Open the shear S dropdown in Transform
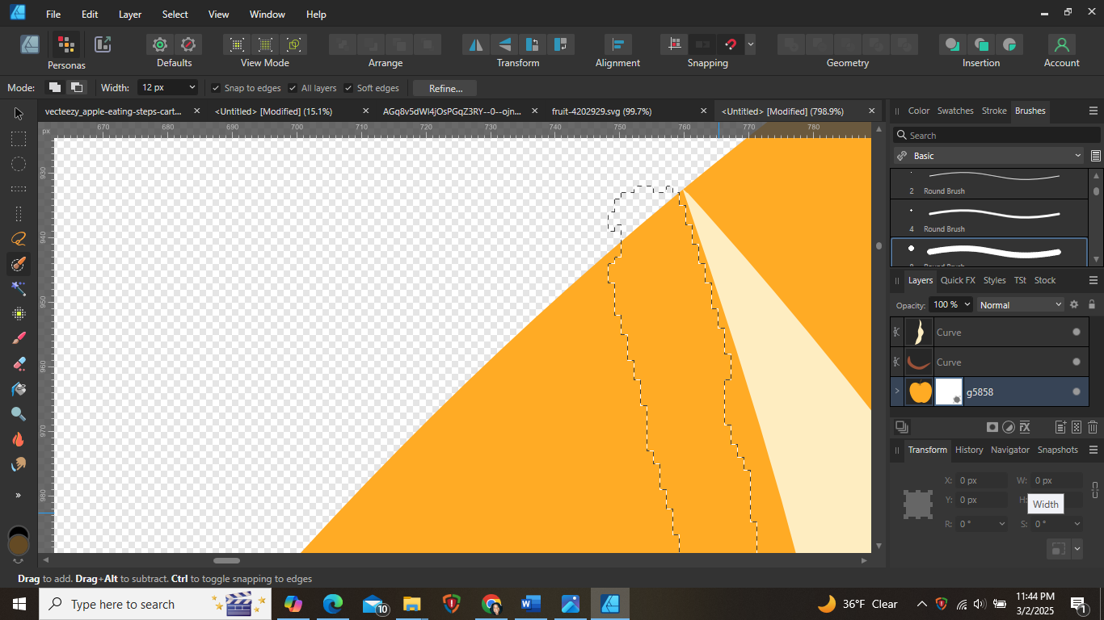Screen dimensions: 1104x620 pos(1077,524)
